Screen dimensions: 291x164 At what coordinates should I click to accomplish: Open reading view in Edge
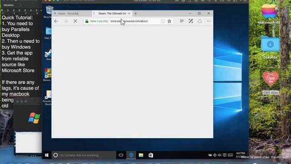click(163, 21)
